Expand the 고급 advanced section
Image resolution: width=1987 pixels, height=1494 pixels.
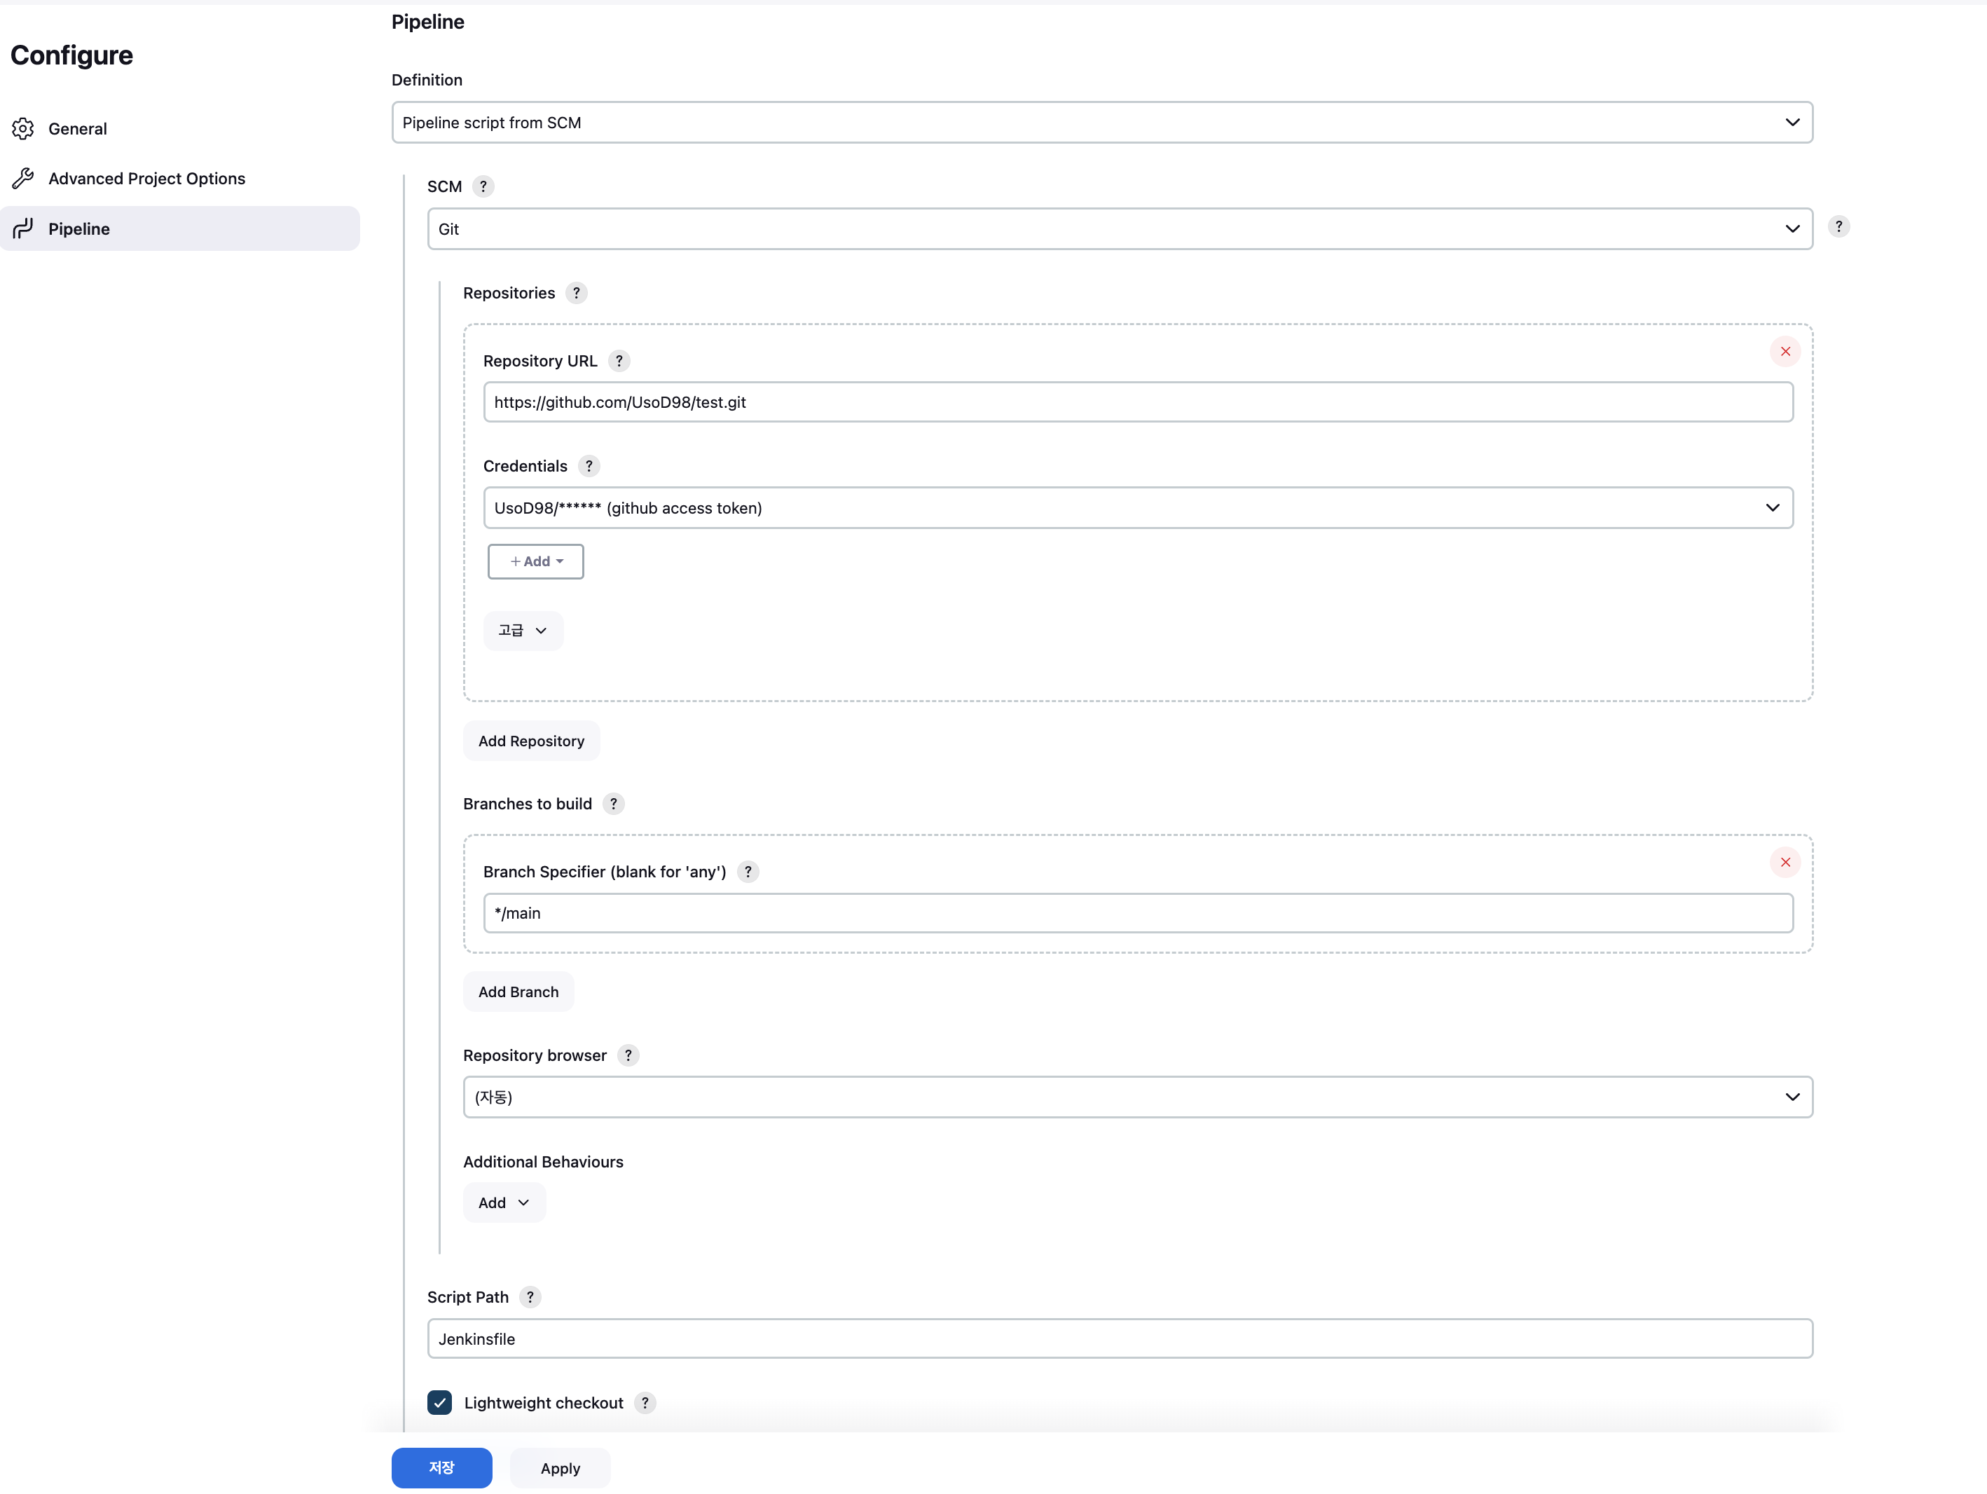(523, 631)
